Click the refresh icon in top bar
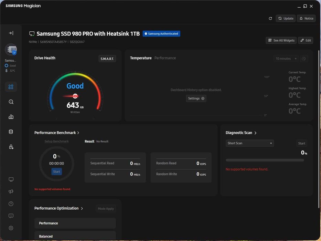Screen dimensions: 321x241 click(270, 19)
